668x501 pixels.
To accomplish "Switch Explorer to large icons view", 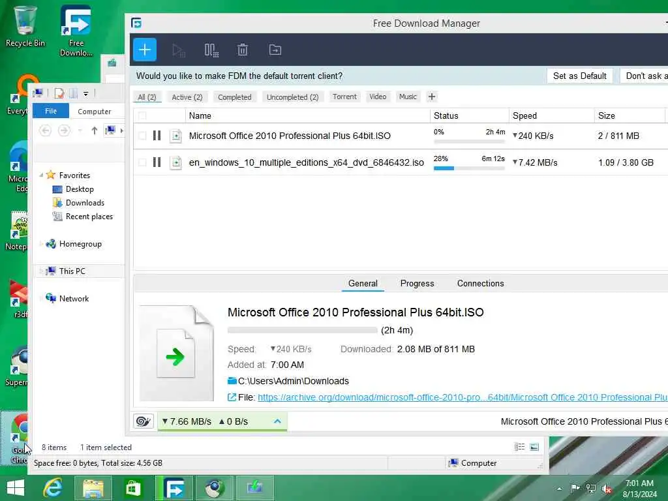I will point(534,447).
